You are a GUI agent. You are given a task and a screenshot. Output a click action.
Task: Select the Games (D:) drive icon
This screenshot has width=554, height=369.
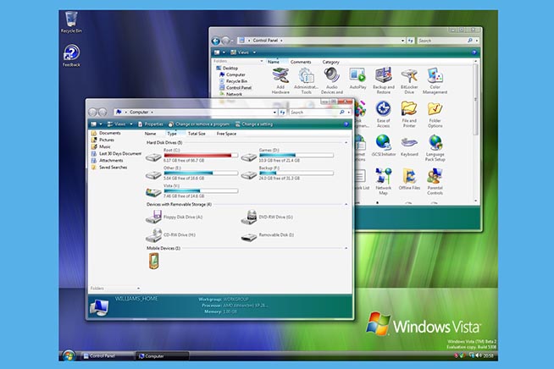[x=249, y=157]
